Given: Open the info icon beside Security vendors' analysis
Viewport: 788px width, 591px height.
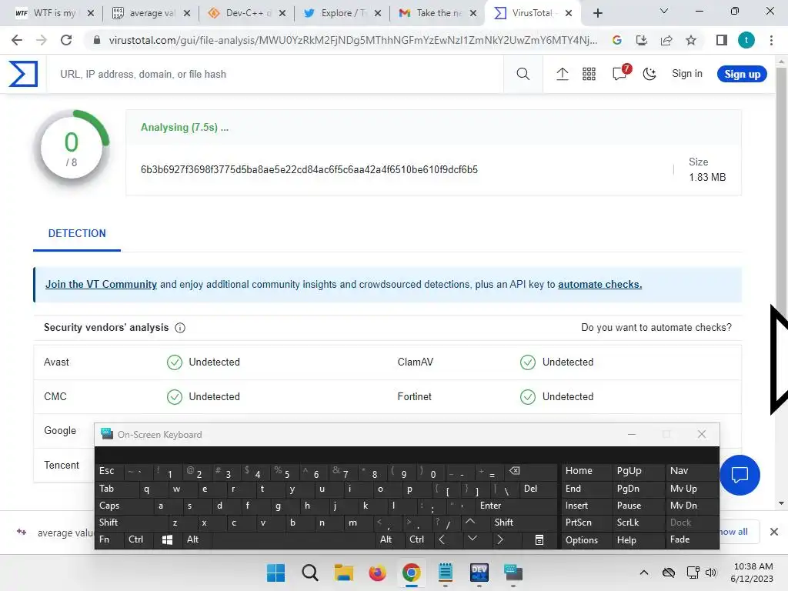Looking at the screenshot, I should (180, 328).
